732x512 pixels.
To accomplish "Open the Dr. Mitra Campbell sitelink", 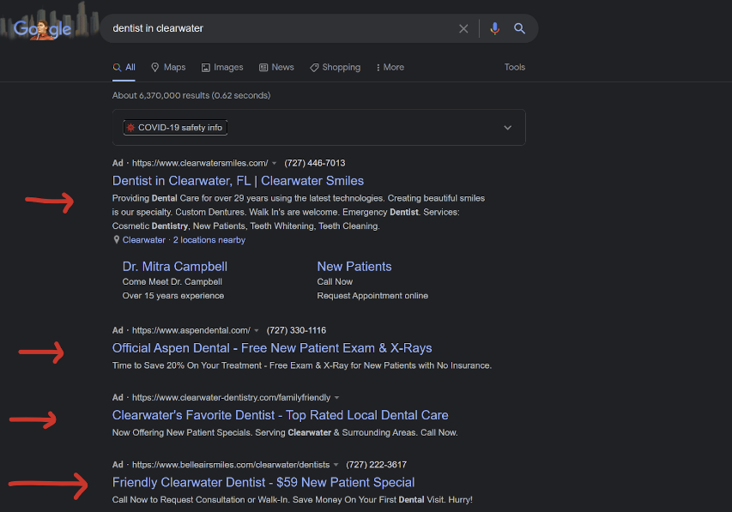I will point(174,267).
